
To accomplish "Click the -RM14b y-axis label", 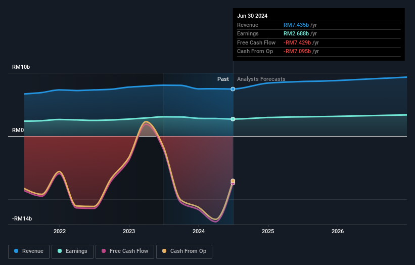I will (x=22, y=218).
